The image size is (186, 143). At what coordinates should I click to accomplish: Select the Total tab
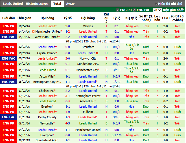(x=57, y=4)
